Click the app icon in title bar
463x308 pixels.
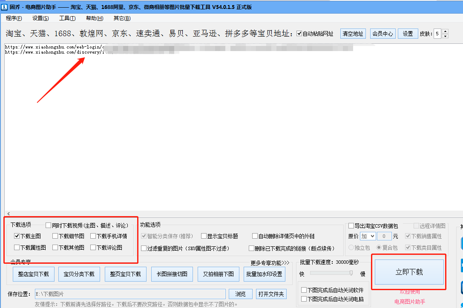[x=4, y=7]
